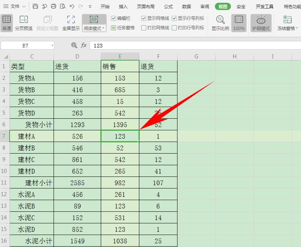Image resolution: width=301 pixels, height=247 pixels.
Task: Toggle 编辑栏 formula bar checkbox
Action: coord(113,19)
